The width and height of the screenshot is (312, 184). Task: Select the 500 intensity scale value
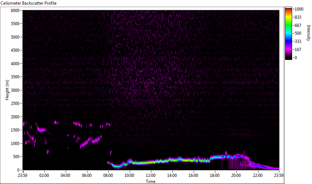pyautogui.click(x=298, y=33)
